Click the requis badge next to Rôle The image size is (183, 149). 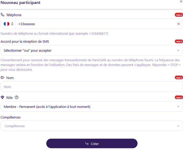[179, 98]
